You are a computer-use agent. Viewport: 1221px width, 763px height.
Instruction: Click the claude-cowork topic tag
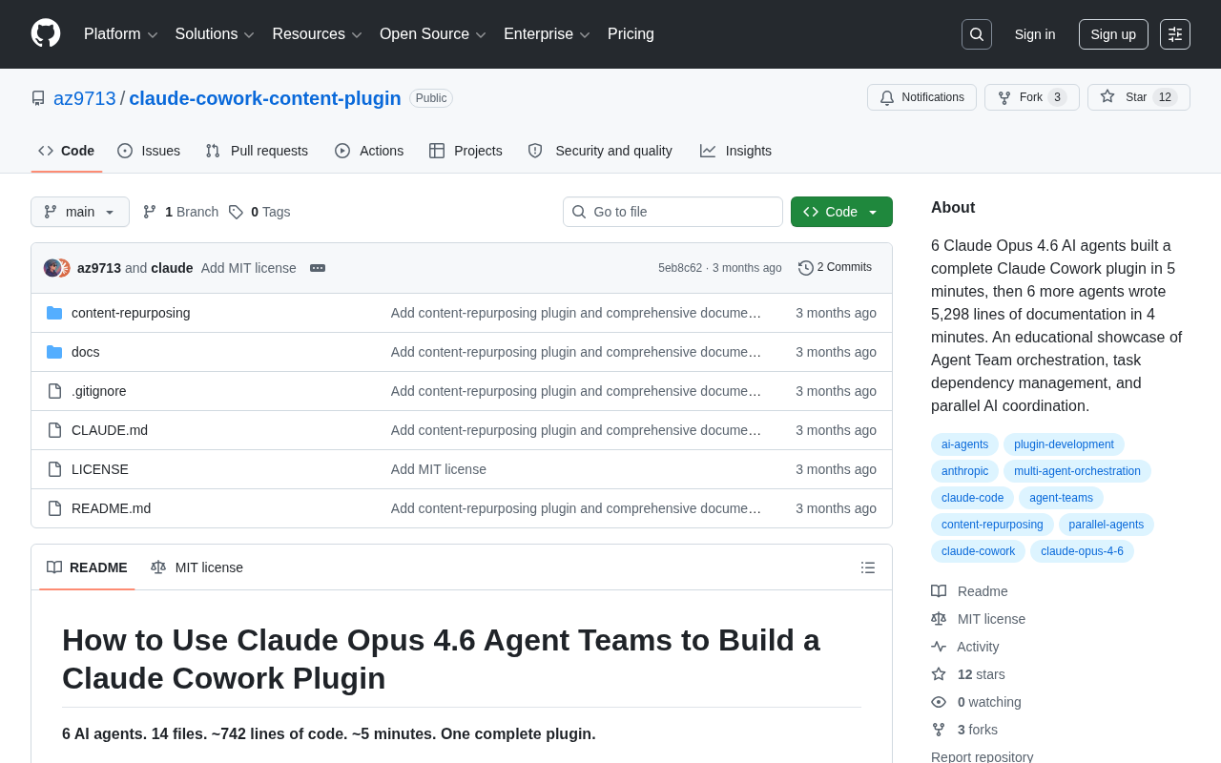pos(978,551)
